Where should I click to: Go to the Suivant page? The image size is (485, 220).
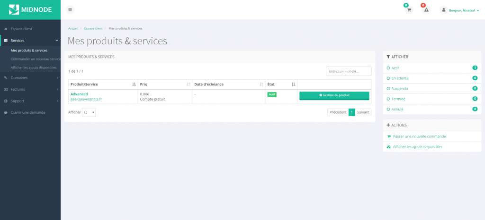point(363,112)
